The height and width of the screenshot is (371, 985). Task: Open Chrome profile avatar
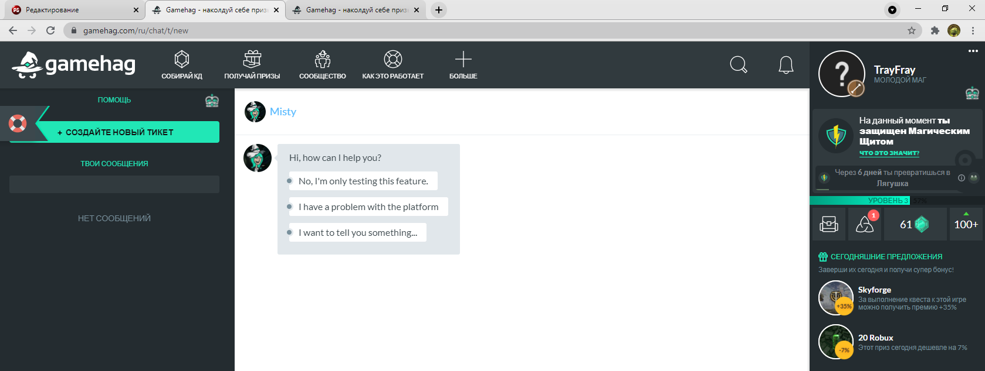[954, 30]
